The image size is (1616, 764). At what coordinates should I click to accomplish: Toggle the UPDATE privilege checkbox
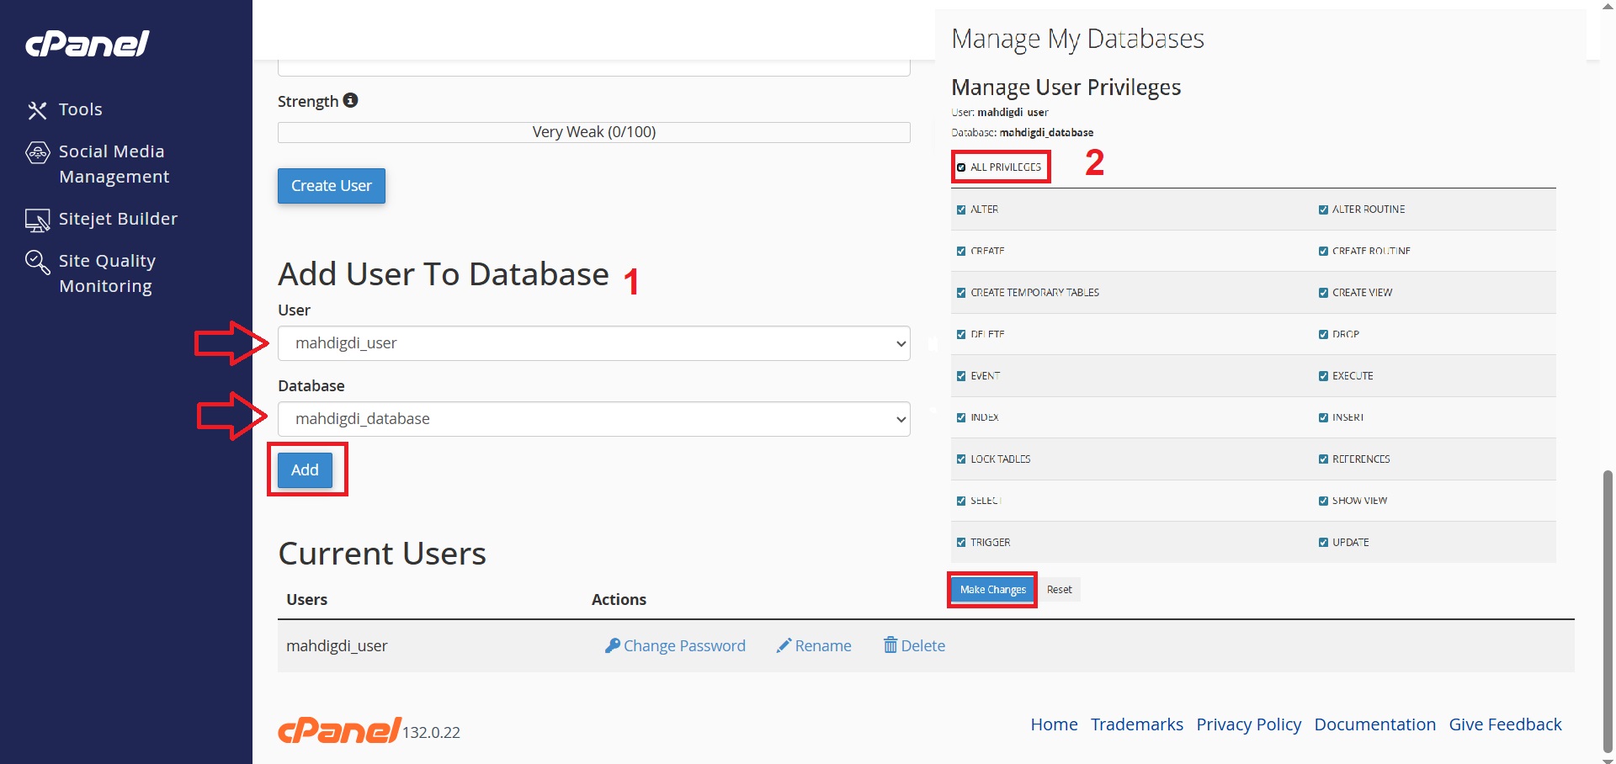pyautogui.click(x=1323, y=543)
